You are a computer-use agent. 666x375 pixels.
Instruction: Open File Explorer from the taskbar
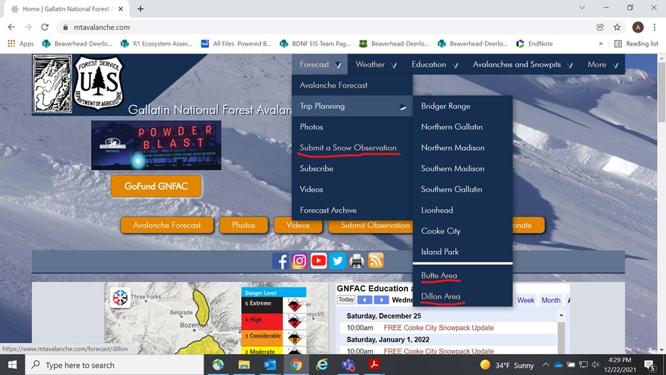(x=244, y=365)
